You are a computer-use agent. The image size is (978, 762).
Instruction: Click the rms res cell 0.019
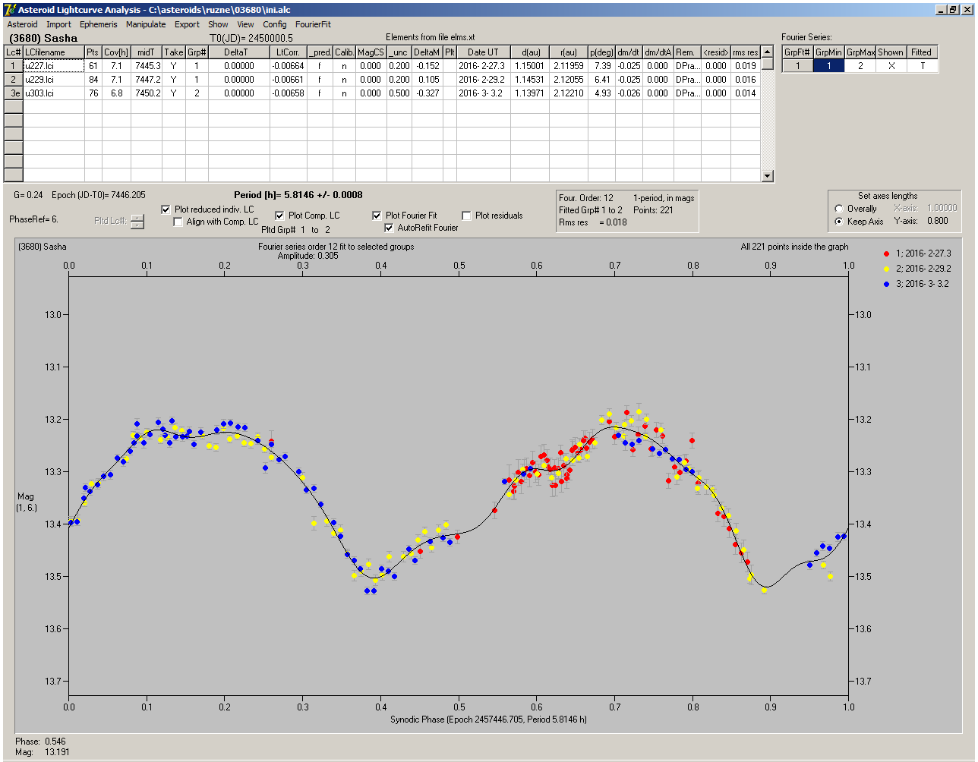tap(745, 66)
